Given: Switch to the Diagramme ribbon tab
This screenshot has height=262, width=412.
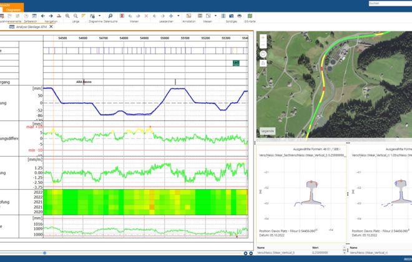Looking at the screenshot, I should [12, 9].
